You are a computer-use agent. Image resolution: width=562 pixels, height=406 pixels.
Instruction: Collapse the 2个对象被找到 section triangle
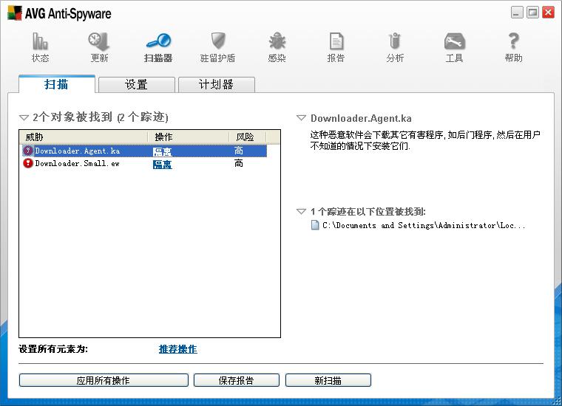coord(24,117)
